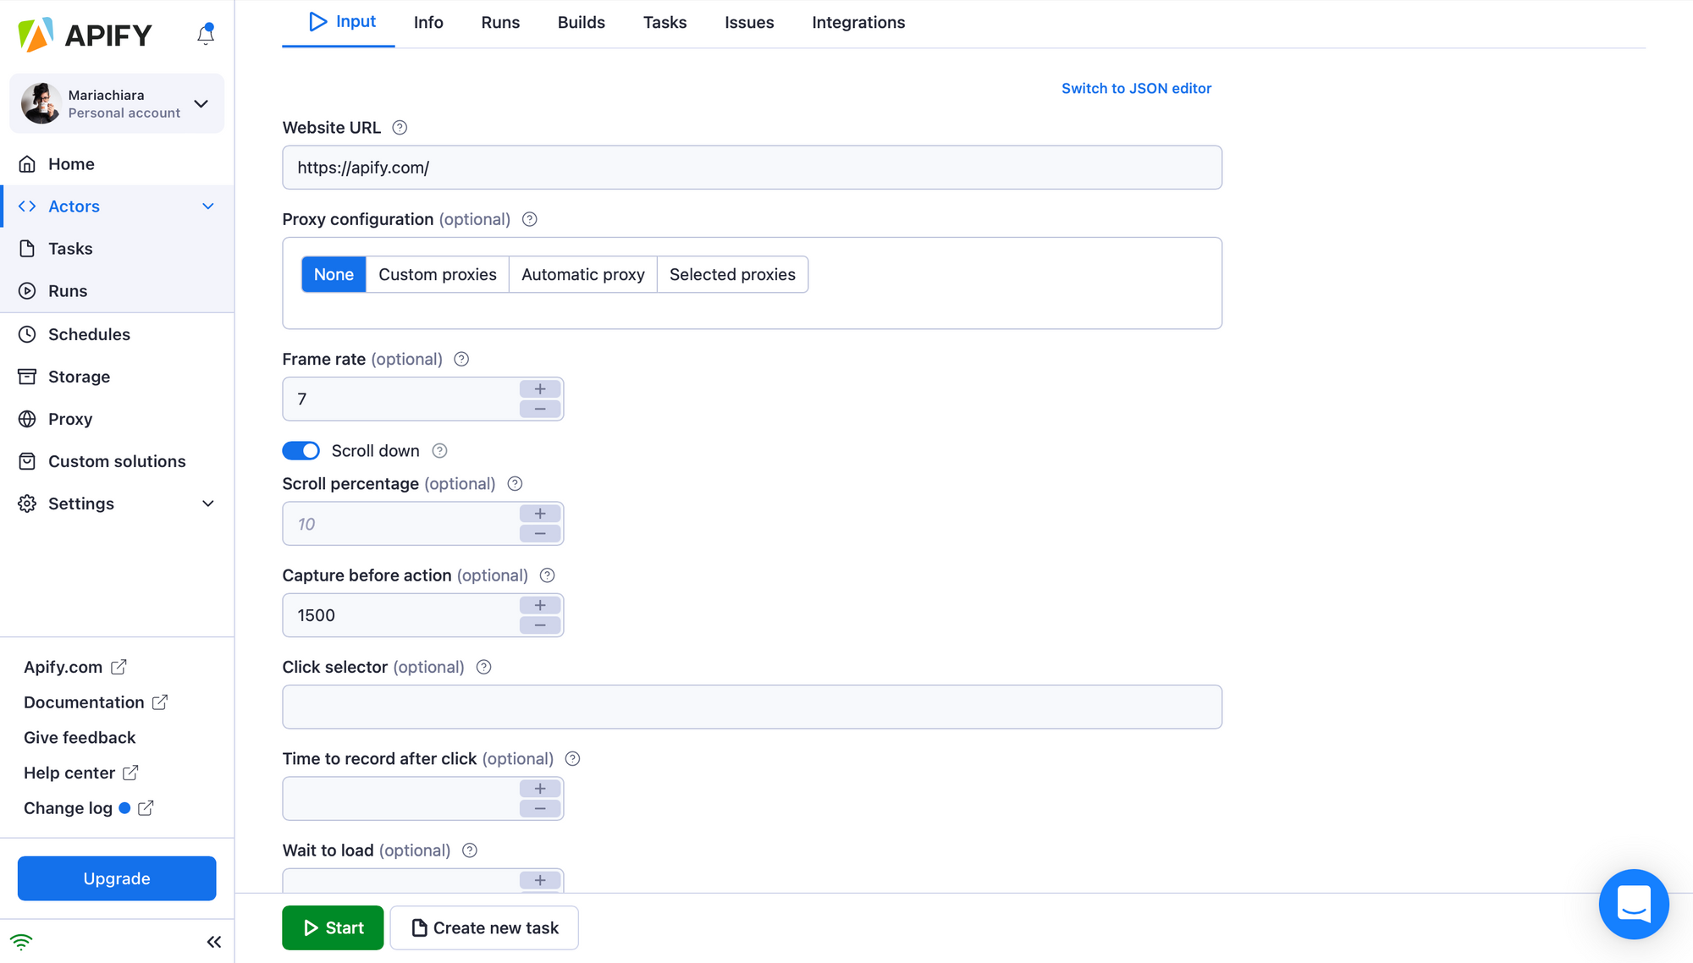Click Switch to JSON editor link
Screen dimensions: 1693x963
coord(1137,87)
